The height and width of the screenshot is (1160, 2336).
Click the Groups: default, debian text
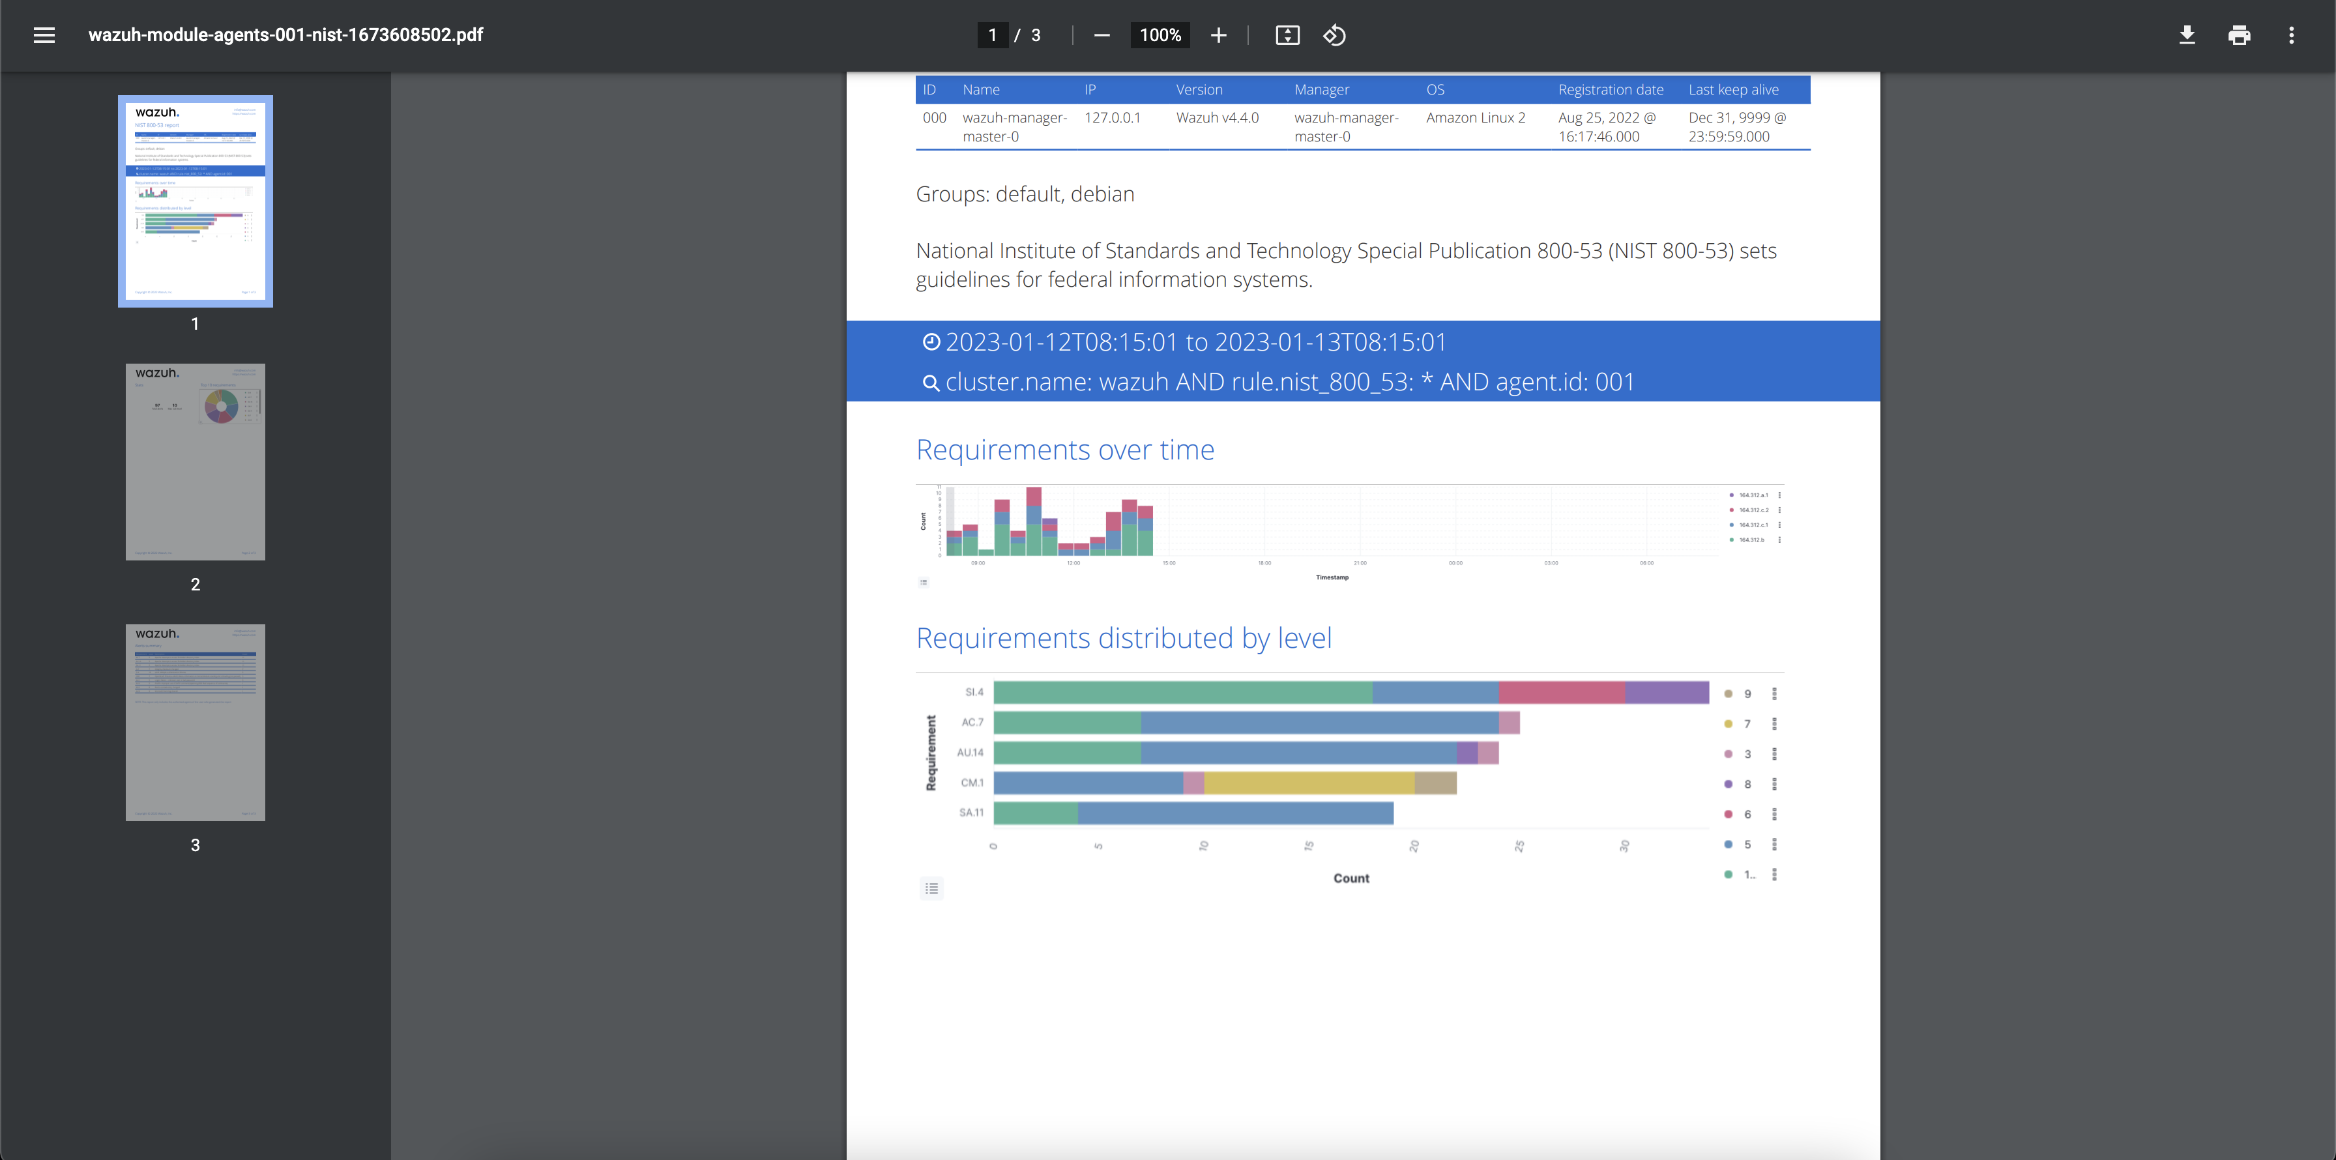[x=1025, y=194]
